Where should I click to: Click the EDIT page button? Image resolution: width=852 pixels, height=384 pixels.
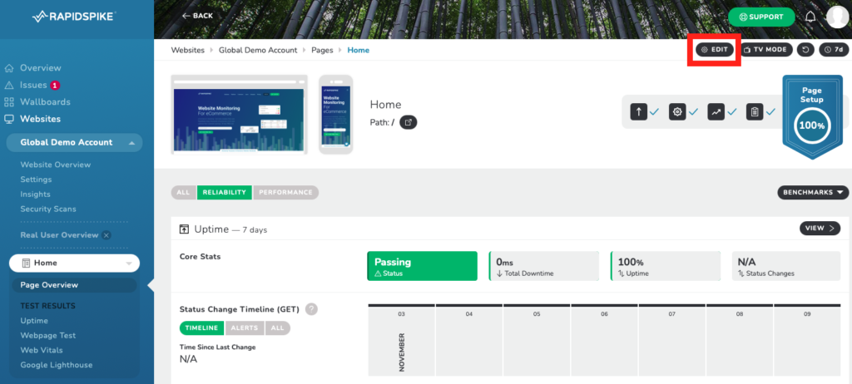[715, 49]
